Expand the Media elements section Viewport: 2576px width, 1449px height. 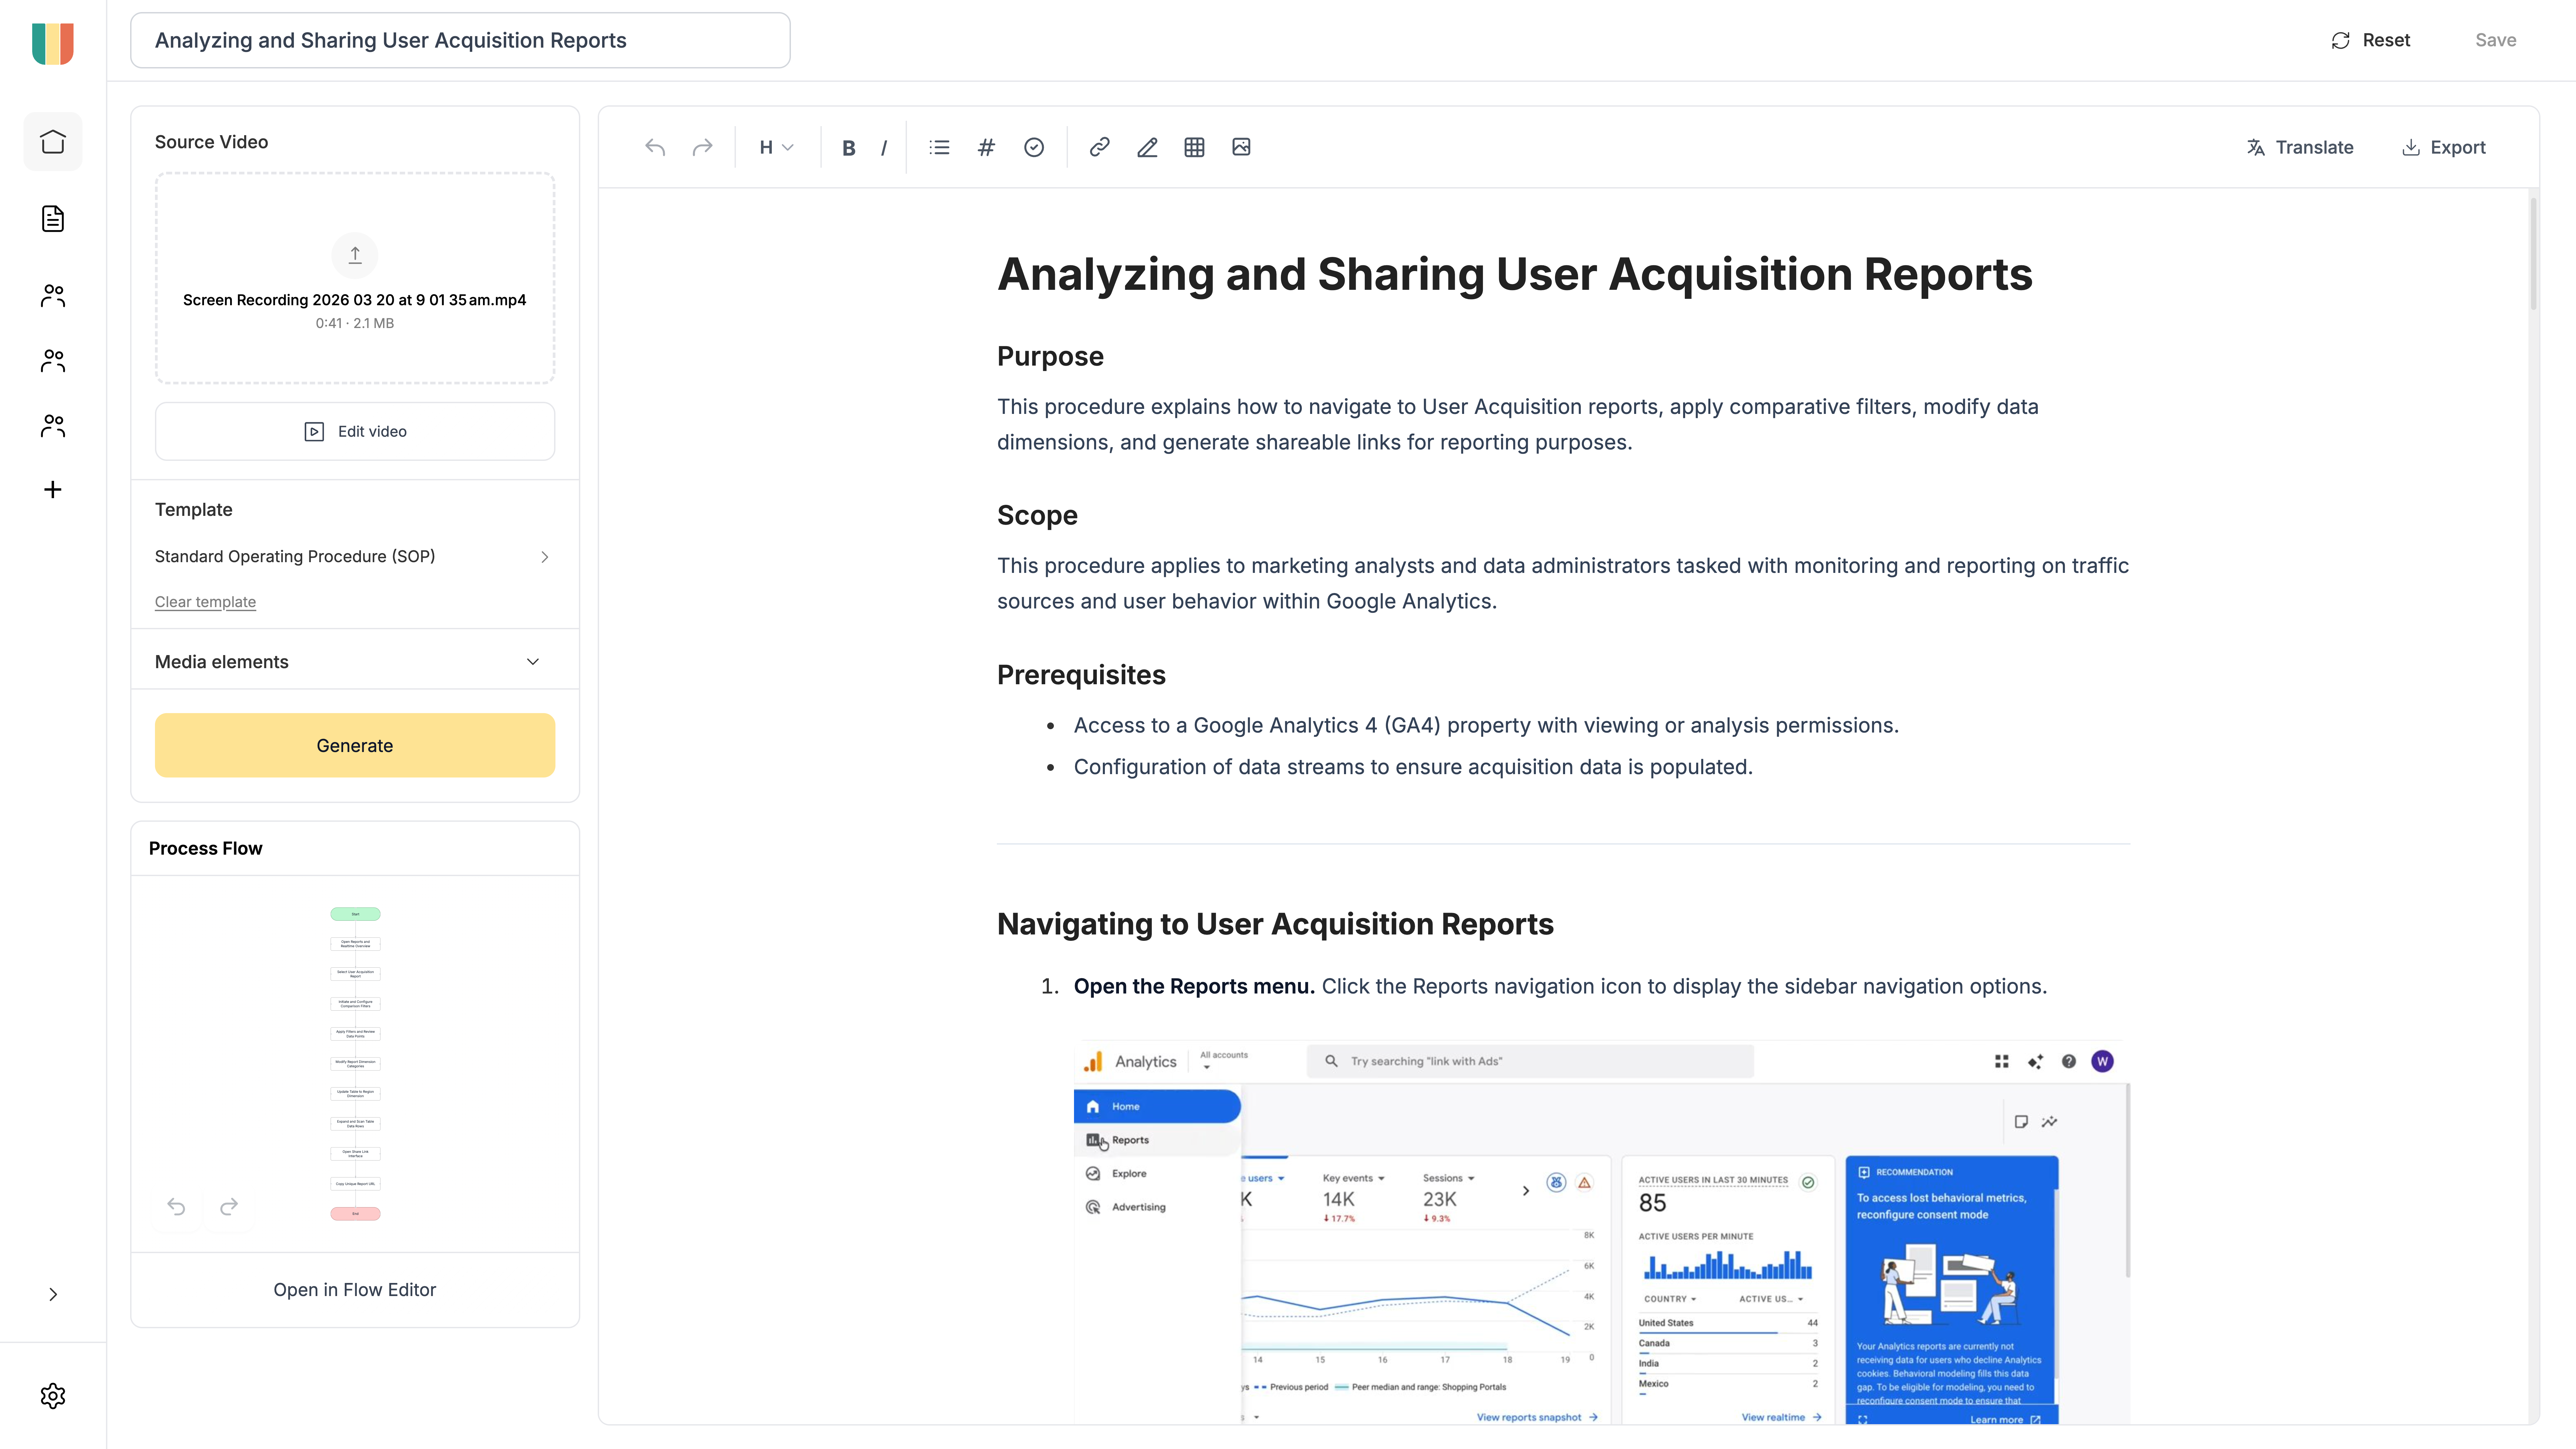(x=355, y=662)
